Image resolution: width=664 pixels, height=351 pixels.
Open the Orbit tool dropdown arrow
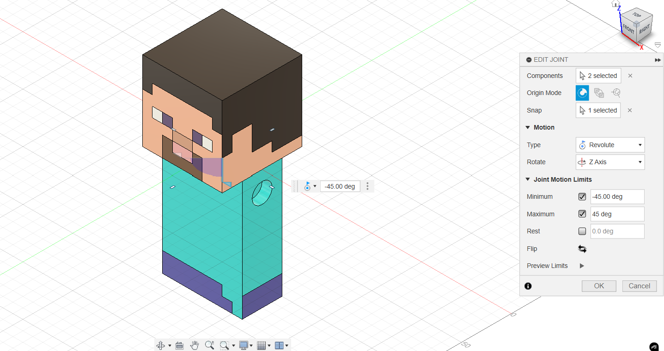click(170, 345)
